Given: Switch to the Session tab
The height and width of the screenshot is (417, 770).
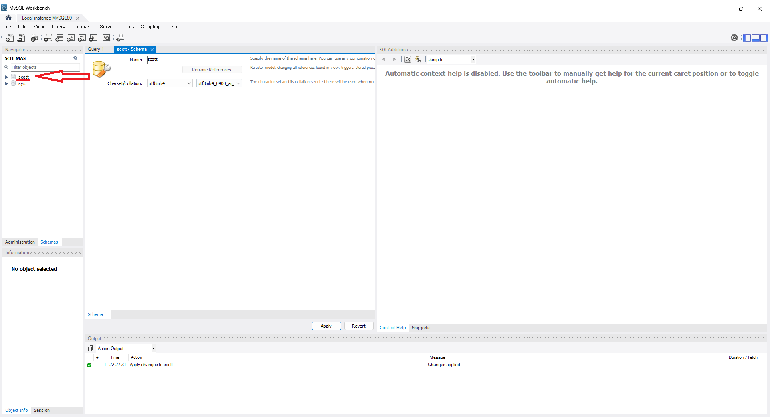Looking at the screenshot, I should pyautogui.click(x=42, y=410).
